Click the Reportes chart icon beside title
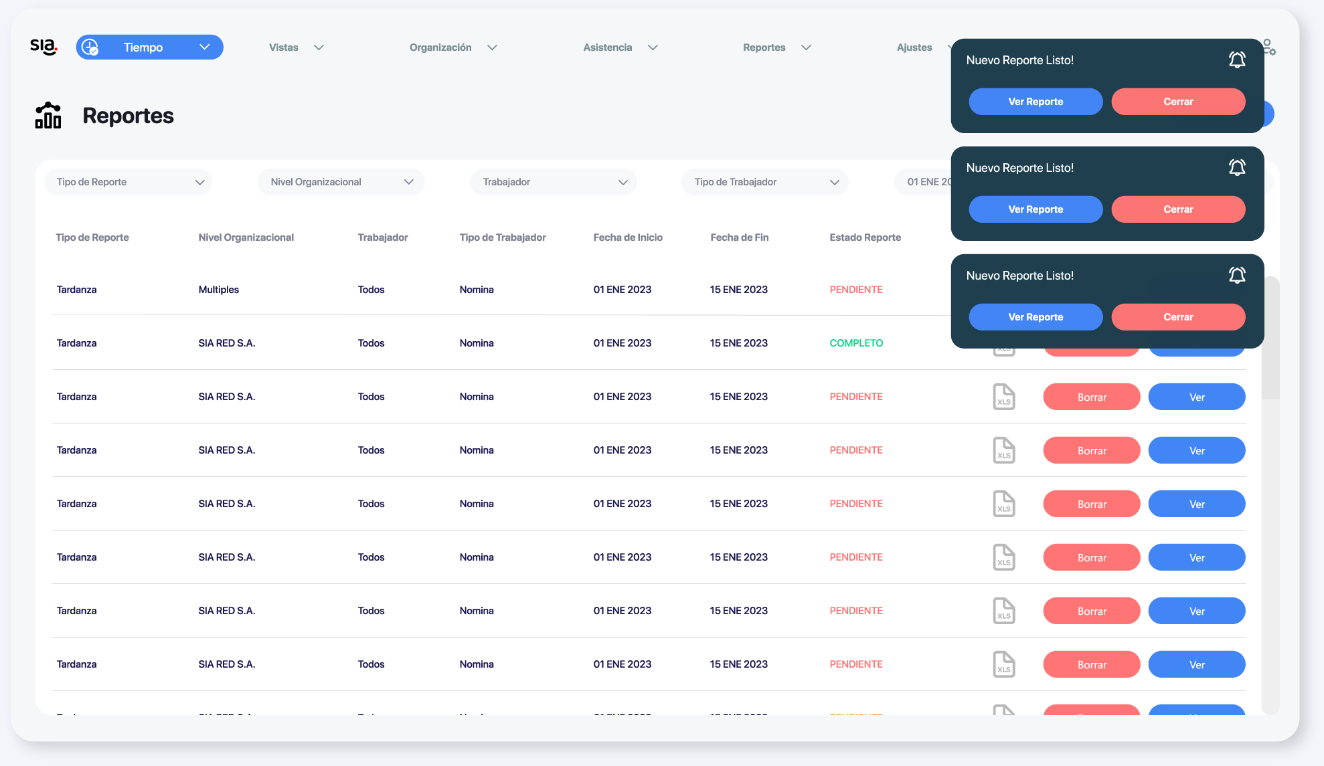1324x766 pixels. [48, 115]
